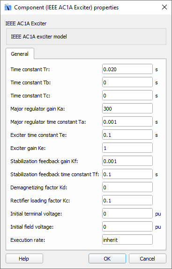Click the 'Major regulator gain Ka:' label
This screenshot has height=269, width=172.
tap(37, 109)
